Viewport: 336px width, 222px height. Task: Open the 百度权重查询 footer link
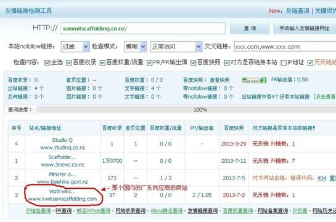237,211
